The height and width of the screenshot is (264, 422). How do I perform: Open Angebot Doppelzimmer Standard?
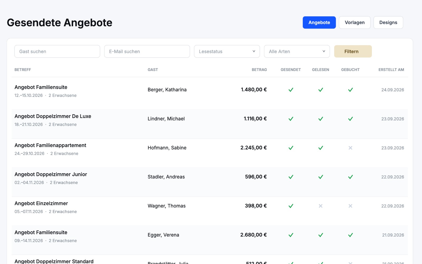54,261
